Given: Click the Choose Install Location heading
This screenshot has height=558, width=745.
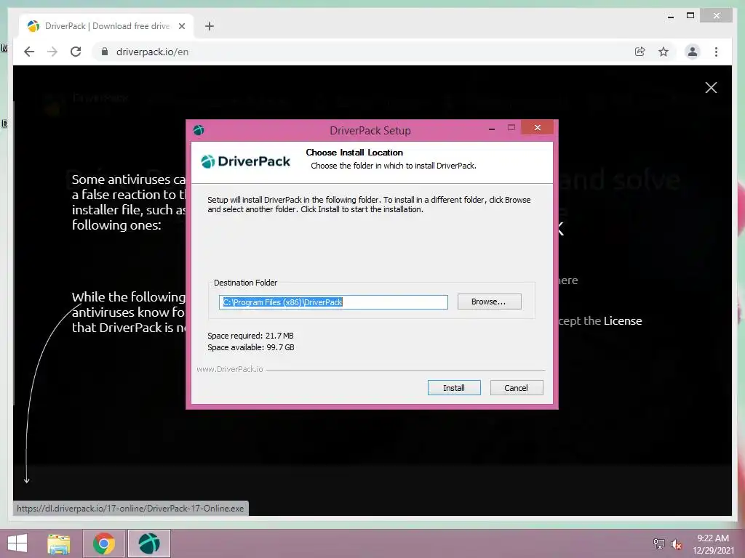Looking at the screenshot, I should [x=354, y=153].
